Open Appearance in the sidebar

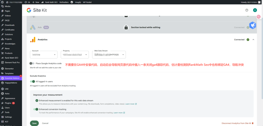pos(11,98)
